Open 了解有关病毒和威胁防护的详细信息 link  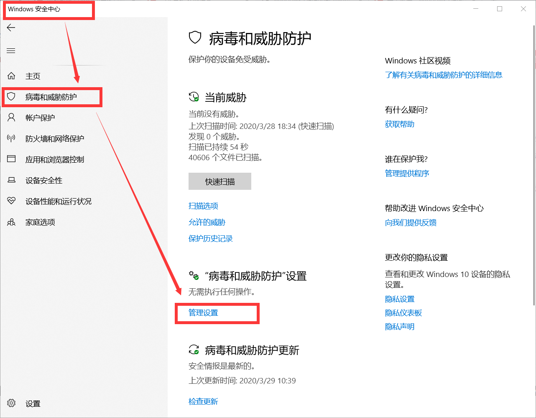coord(444,75)
